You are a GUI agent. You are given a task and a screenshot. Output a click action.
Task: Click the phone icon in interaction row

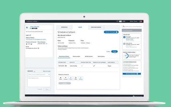[x=94, y=66]
